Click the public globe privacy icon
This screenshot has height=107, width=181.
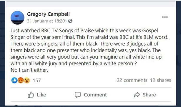point(70,21)
